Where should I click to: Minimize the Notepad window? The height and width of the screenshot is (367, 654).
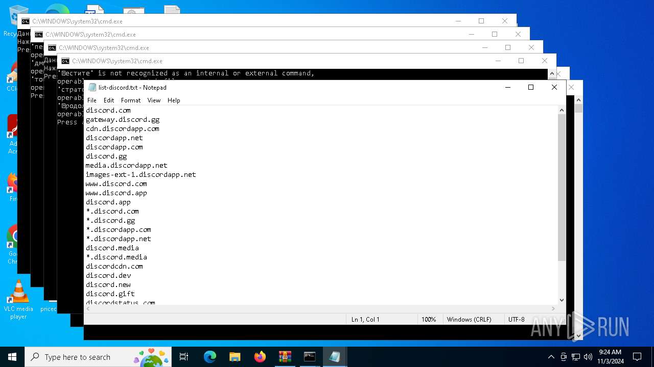pos(507,87)
